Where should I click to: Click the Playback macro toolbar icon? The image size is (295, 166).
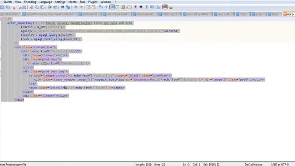pyautogui.click(x=147, y=7)
